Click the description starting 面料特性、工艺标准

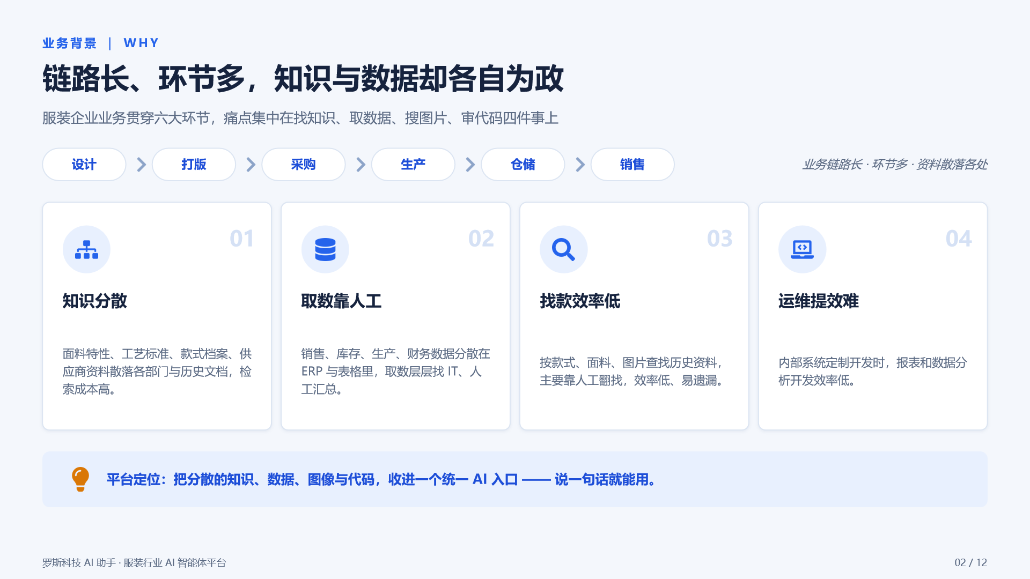[157, 372]
